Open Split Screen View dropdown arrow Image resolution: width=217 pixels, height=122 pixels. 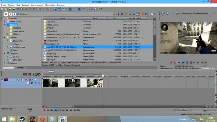pyautogui.click(x=180, y=13)
